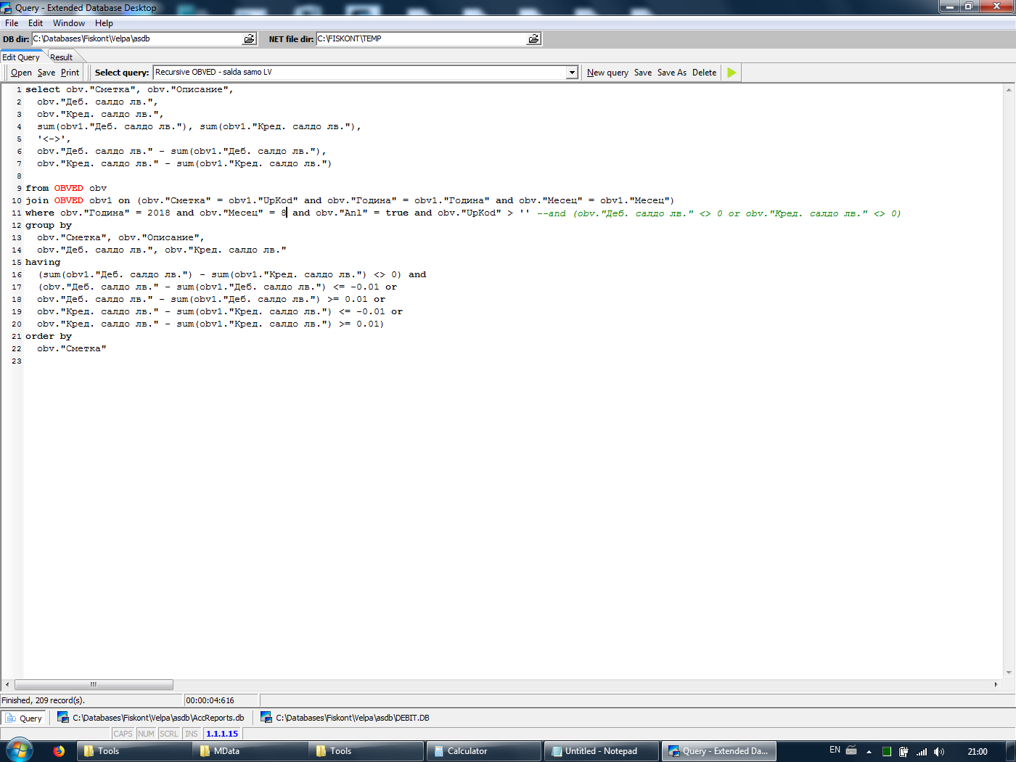Click 'Finished, 209 record(s).' status text

click(x=44, y=700)
